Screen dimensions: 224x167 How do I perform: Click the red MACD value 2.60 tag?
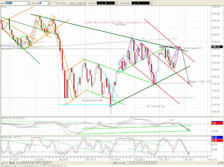pos(217,123)
